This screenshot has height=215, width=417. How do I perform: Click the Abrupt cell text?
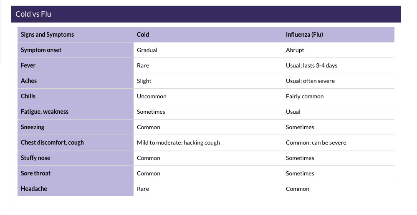(295, 50)
